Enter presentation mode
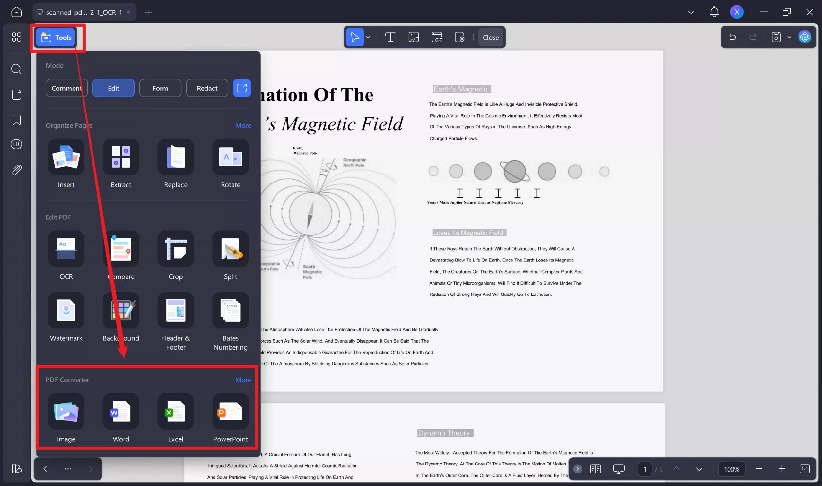Screen dimensions: 822x486 [619, 469]
